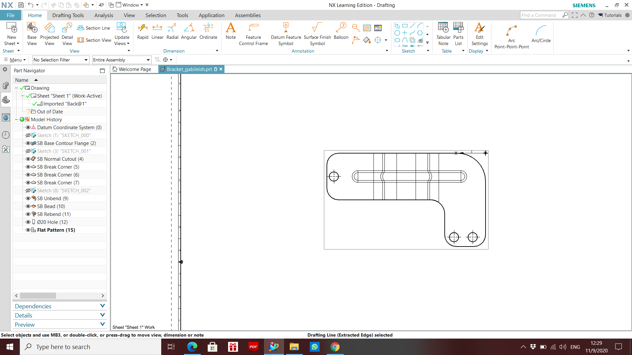
Task: Hide SB Base Contour Flange (2)
Action: 28,143
